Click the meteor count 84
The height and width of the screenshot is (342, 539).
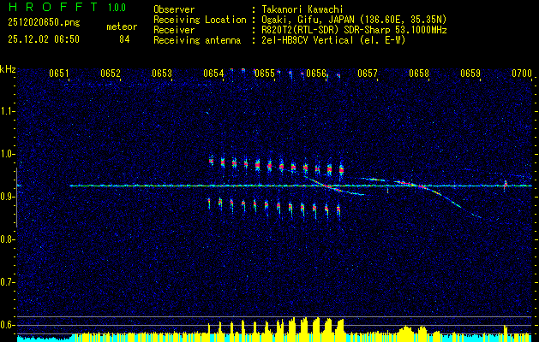(x=124, y=39)
